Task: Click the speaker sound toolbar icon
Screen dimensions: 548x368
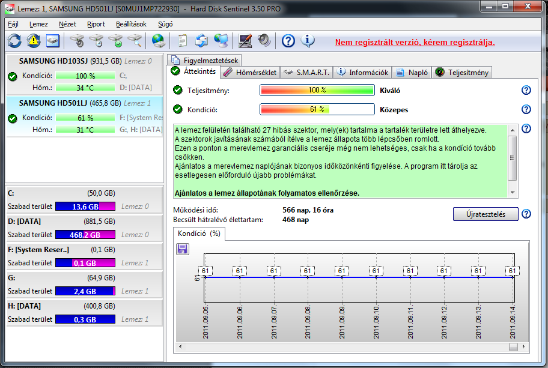Action: [x=263, y=41]
